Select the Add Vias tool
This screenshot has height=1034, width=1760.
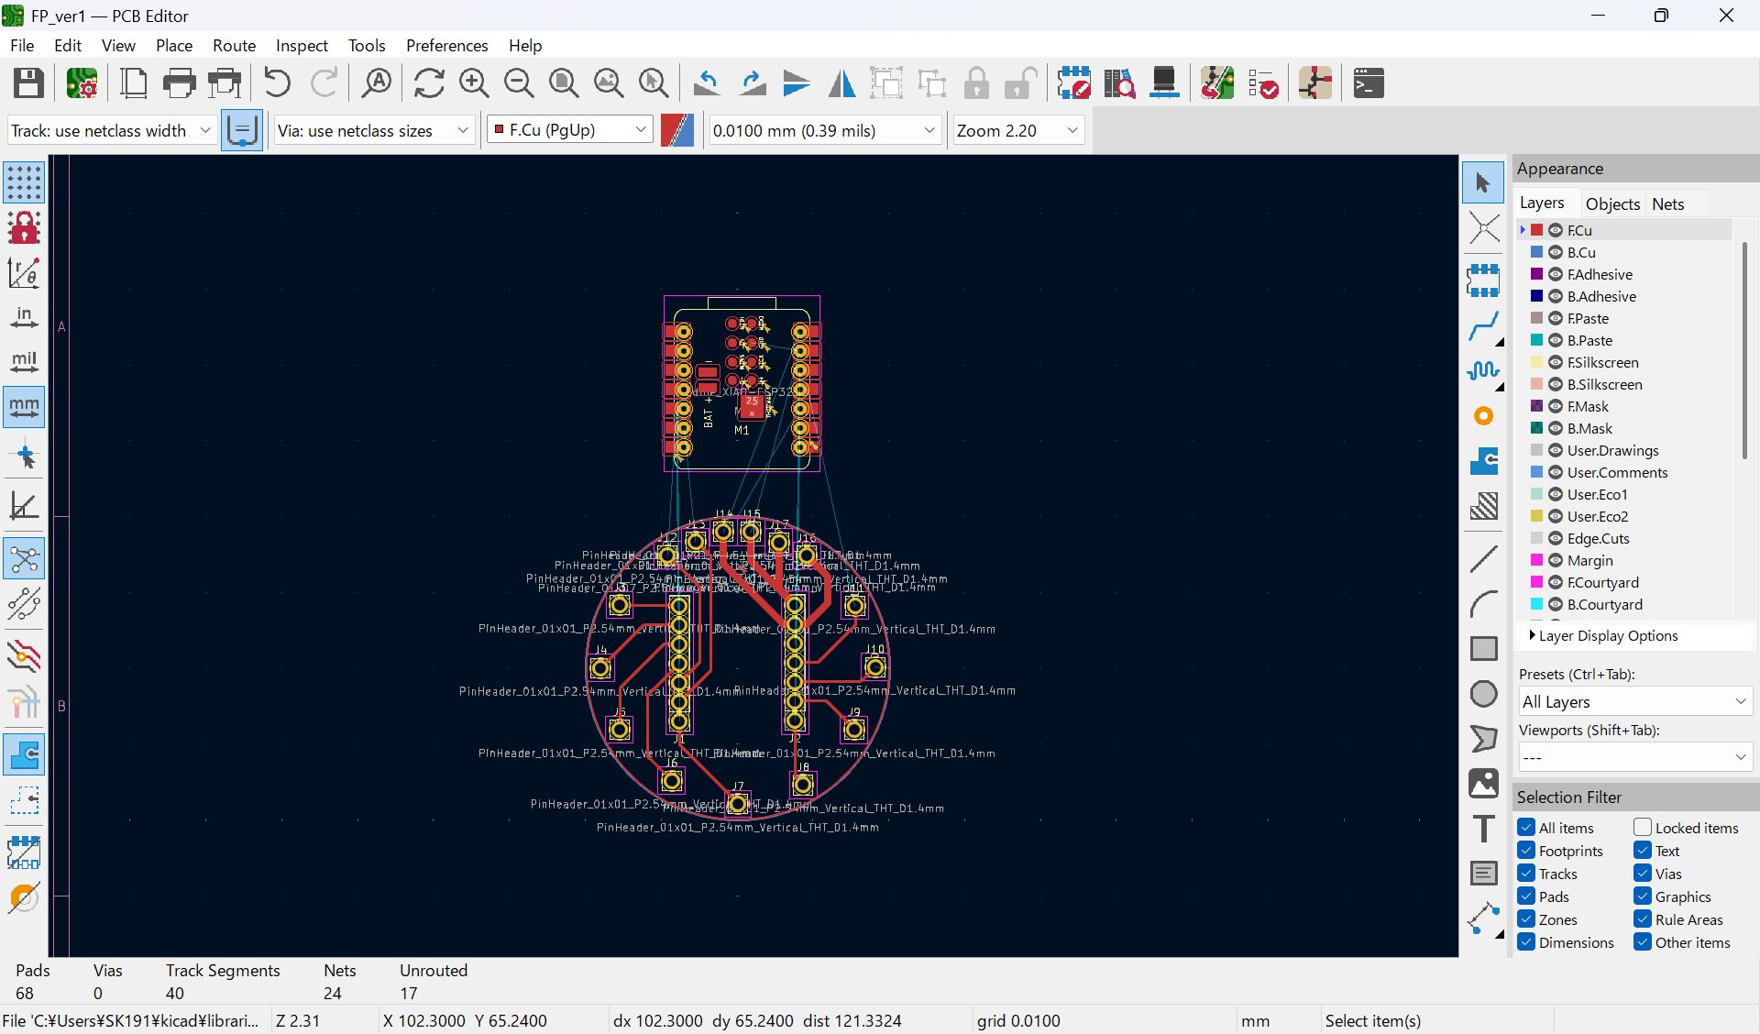pyautogui.click(x=1483, y=416)
